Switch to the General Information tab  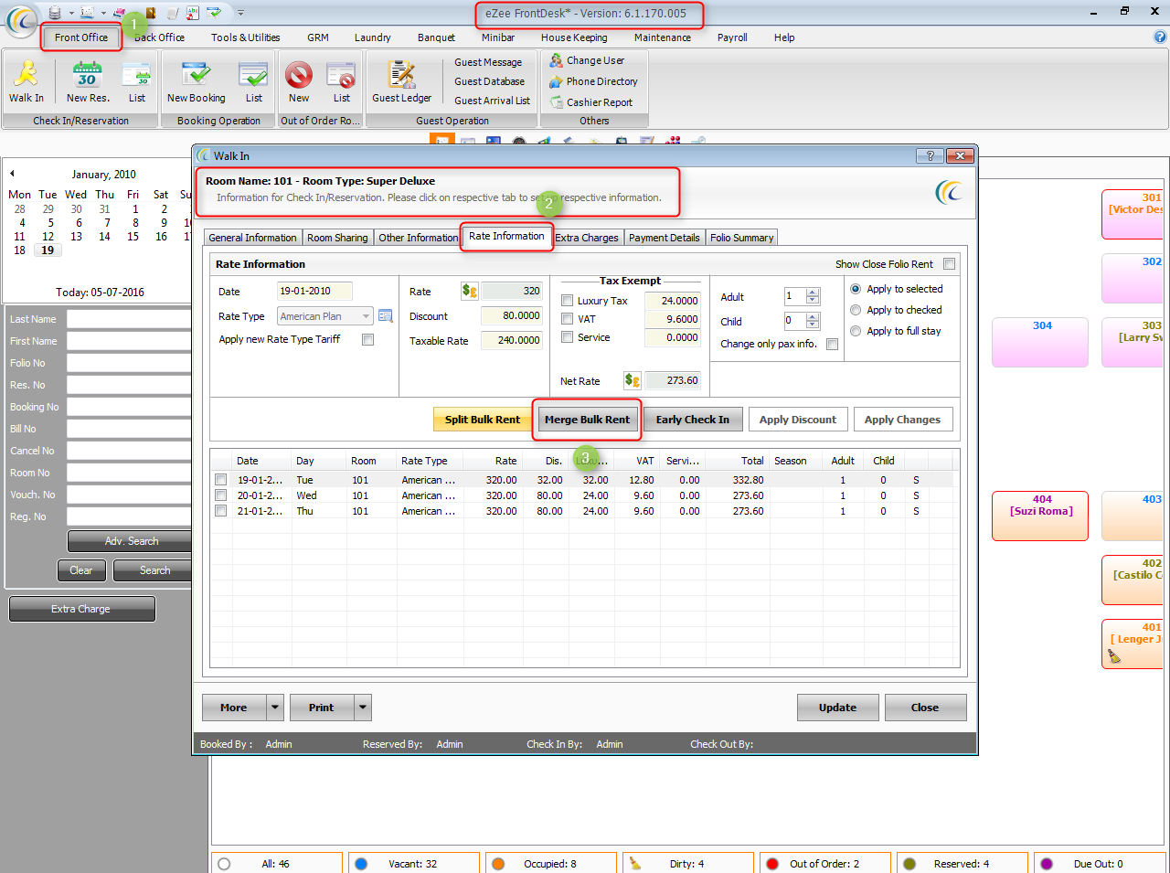252,238
